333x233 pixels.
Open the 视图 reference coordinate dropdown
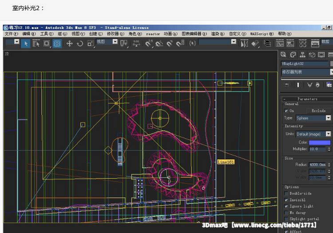(x=107, y=42)
